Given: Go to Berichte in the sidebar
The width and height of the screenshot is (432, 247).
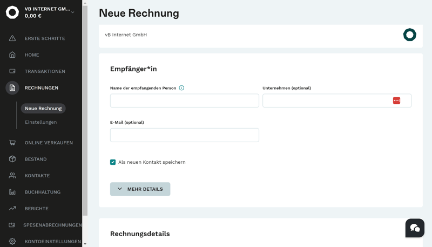Looking at the screenshot, I should pos(37,209).
